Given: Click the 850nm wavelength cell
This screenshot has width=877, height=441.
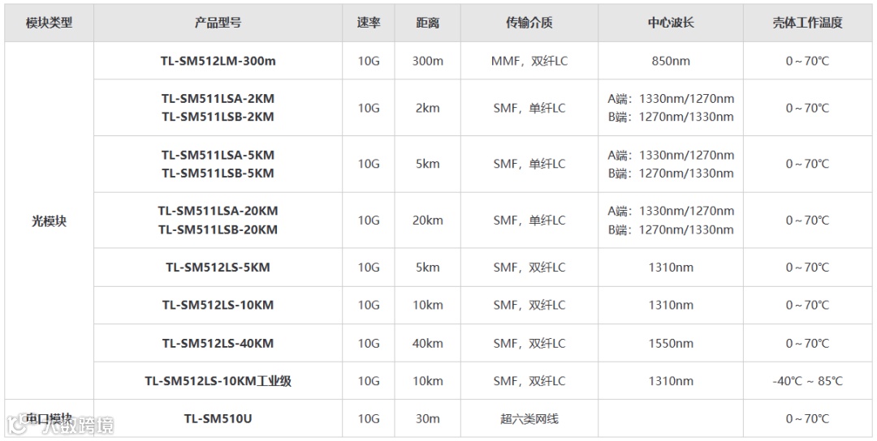Looking at the screenshot, I should [671, 61].
